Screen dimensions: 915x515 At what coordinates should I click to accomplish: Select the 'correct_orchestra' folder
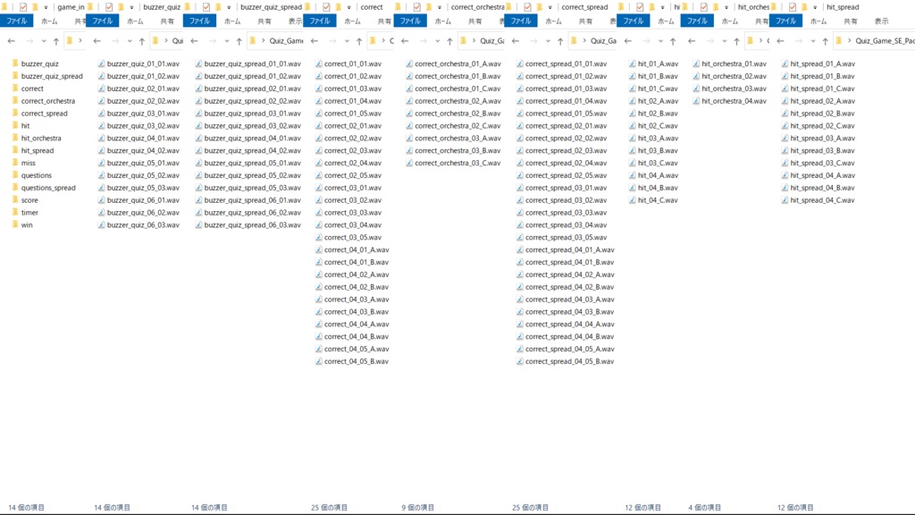48,101
